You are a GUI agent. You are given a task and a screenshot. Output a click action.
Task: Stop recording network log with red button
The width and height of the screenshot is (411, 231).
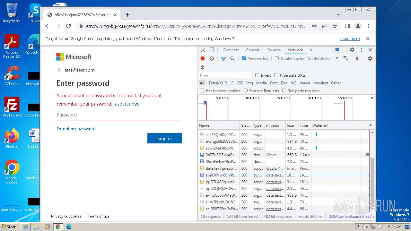click(203, 59)
